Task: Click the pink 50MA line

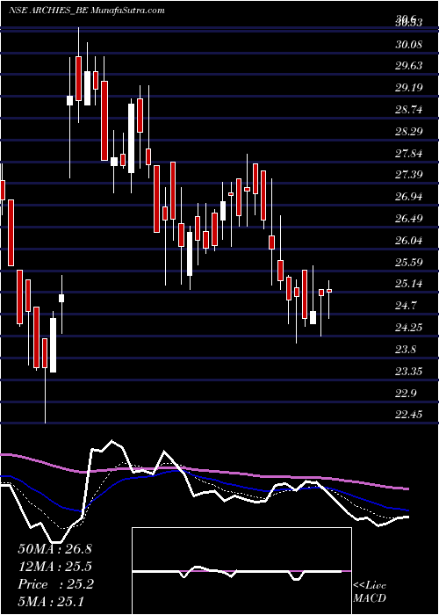Action: [205, 470]
